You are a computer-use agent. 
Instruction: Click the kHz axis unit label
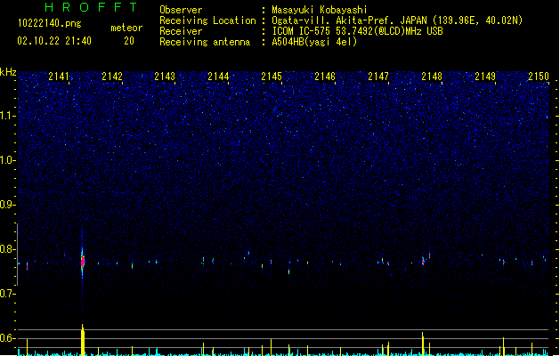click(8, 72)
